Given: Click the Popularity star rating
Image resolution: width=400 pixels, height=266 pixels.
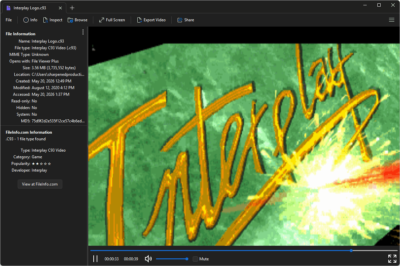Looking at the screenshot, I should [41, 164].
